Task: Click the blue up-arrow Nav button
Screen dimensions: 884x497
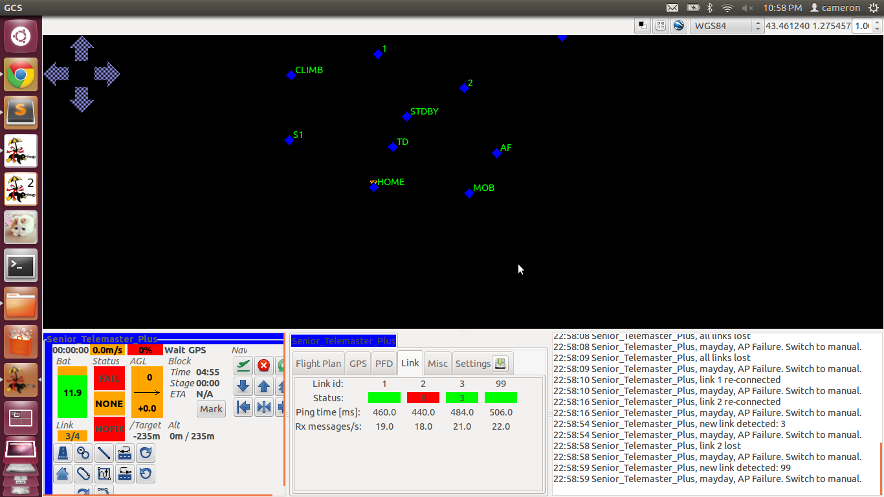Action: 263,386
